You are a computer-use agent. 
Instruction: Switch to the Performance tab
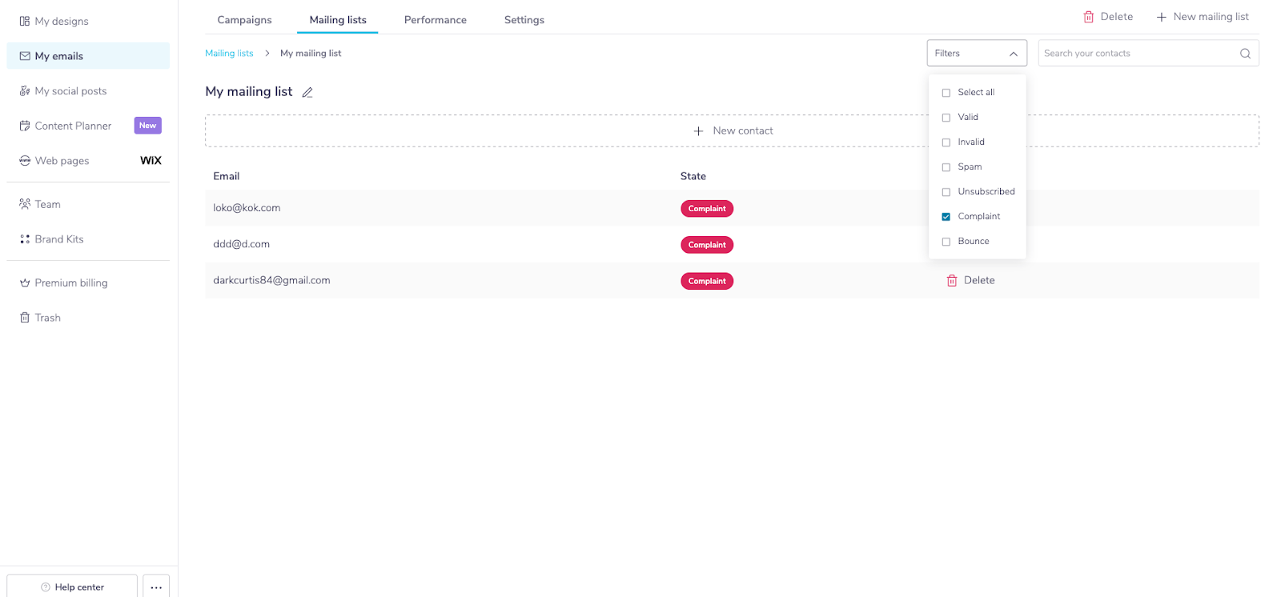click(436, 19)
